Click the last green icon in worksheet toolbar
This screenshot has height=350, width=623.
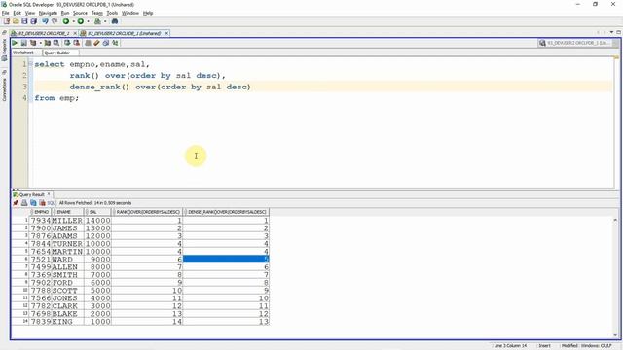(115, 43)
